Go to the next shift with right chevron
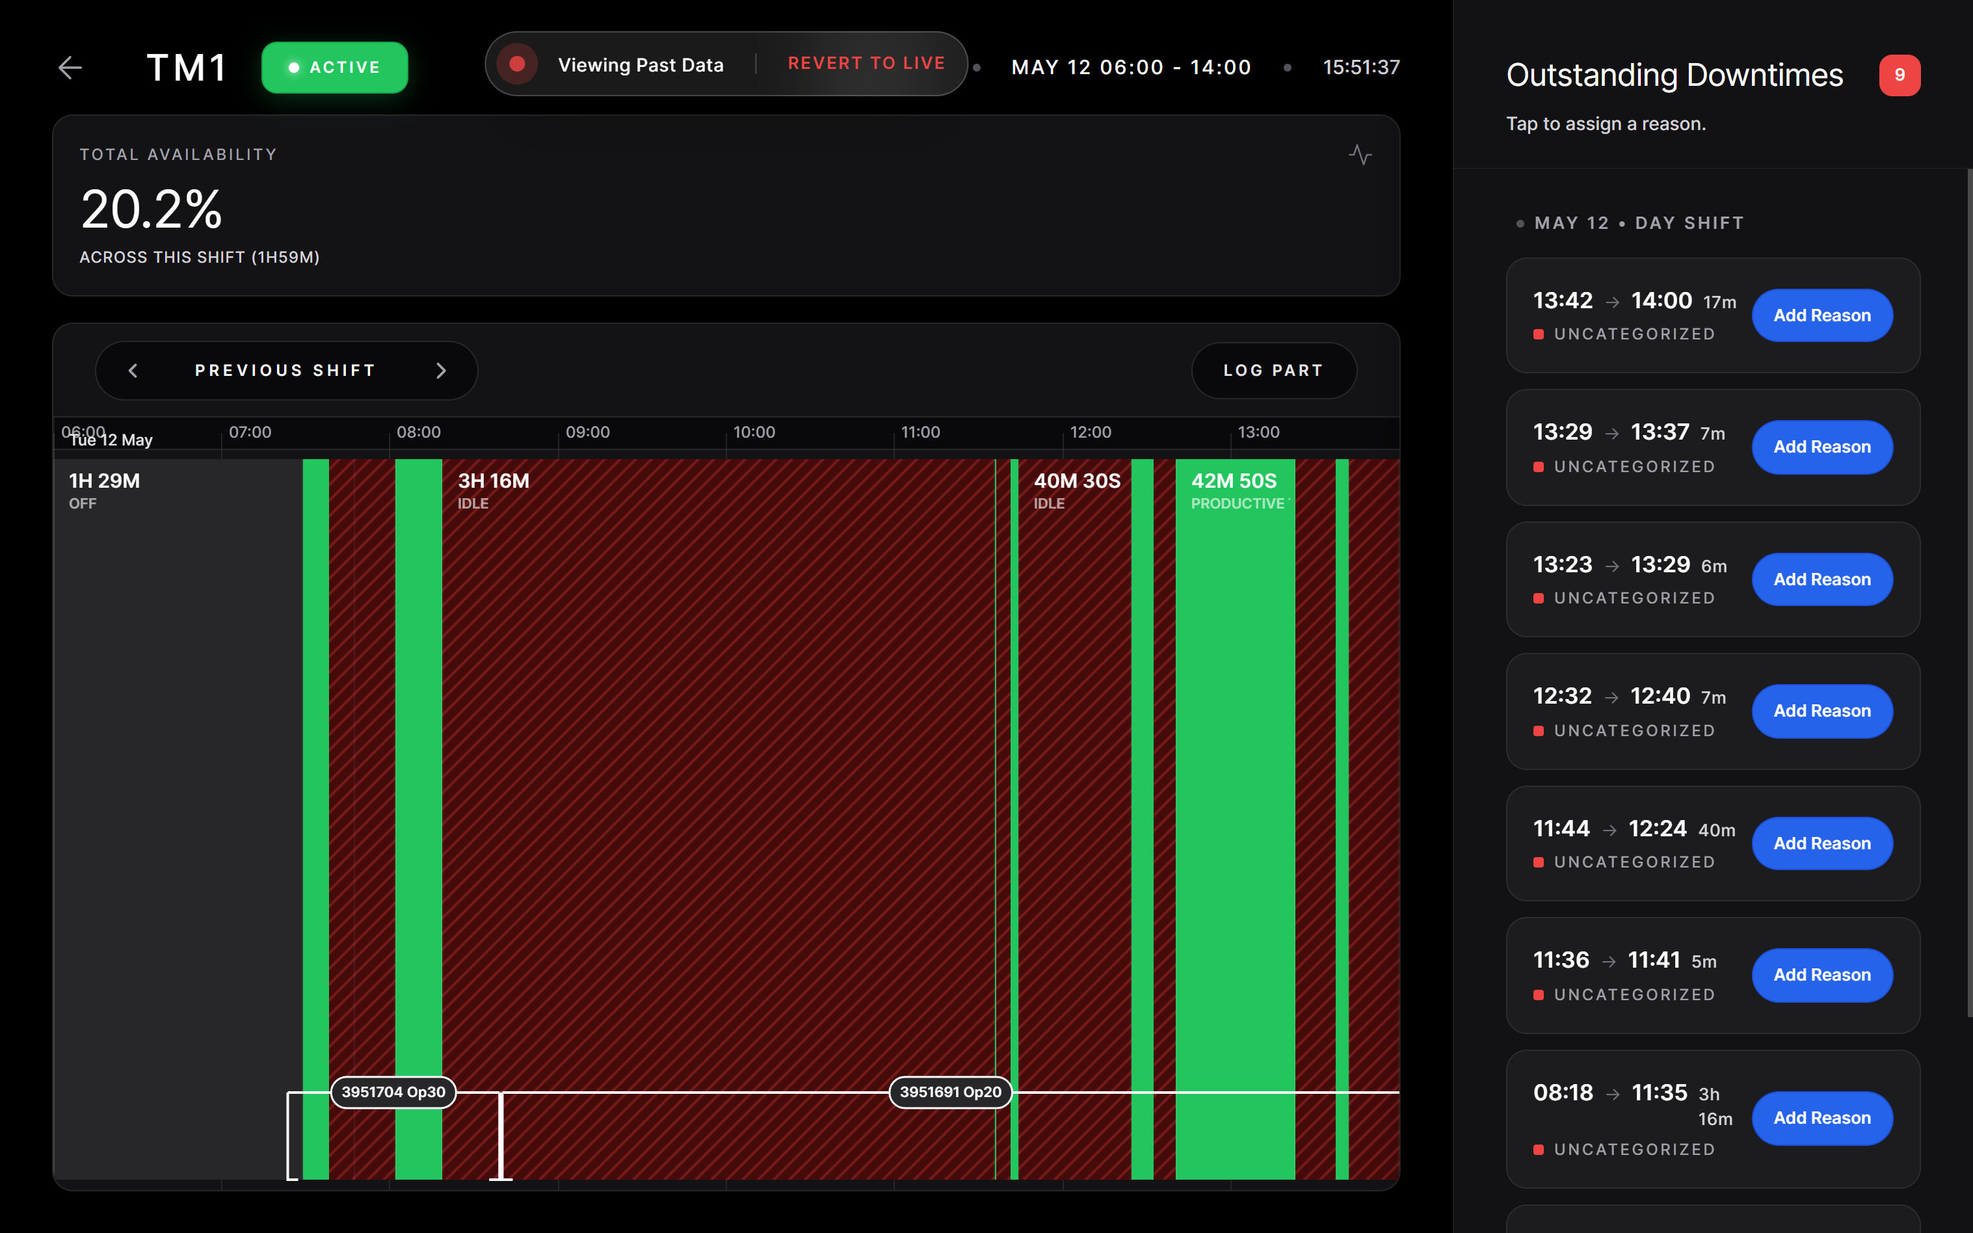This screenshot has height=1233, width=1973. (x=441, y=371)
